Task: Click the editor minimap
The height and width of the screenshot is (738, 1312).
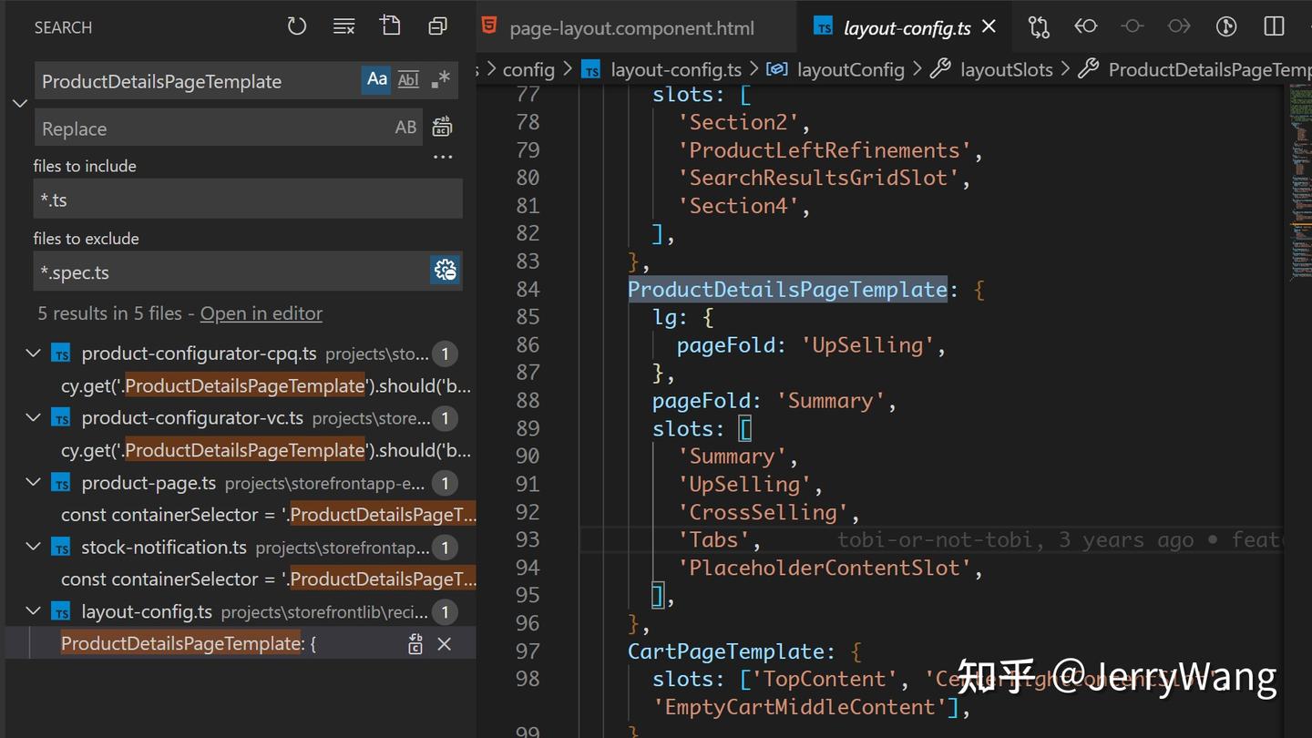Action: coord(1299,182)
